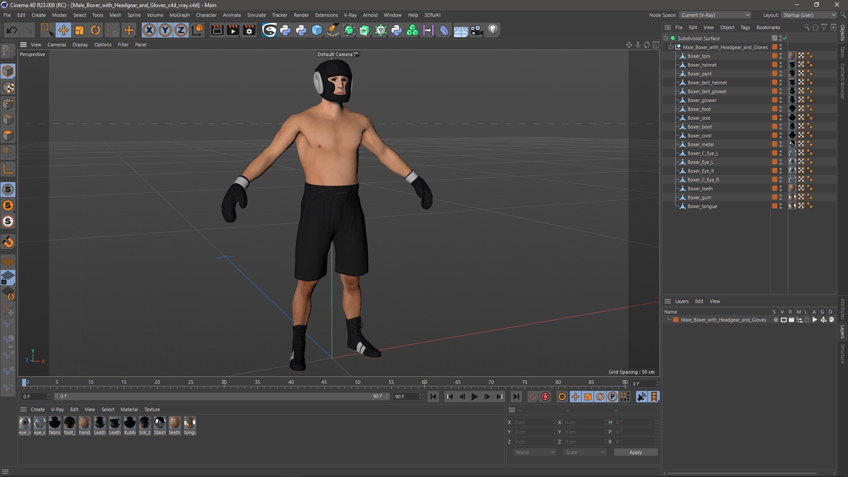The image size is (848, 477).
Task: Select Boxer_teeth object
Action: pyautogui.click(x=700, y=189)
